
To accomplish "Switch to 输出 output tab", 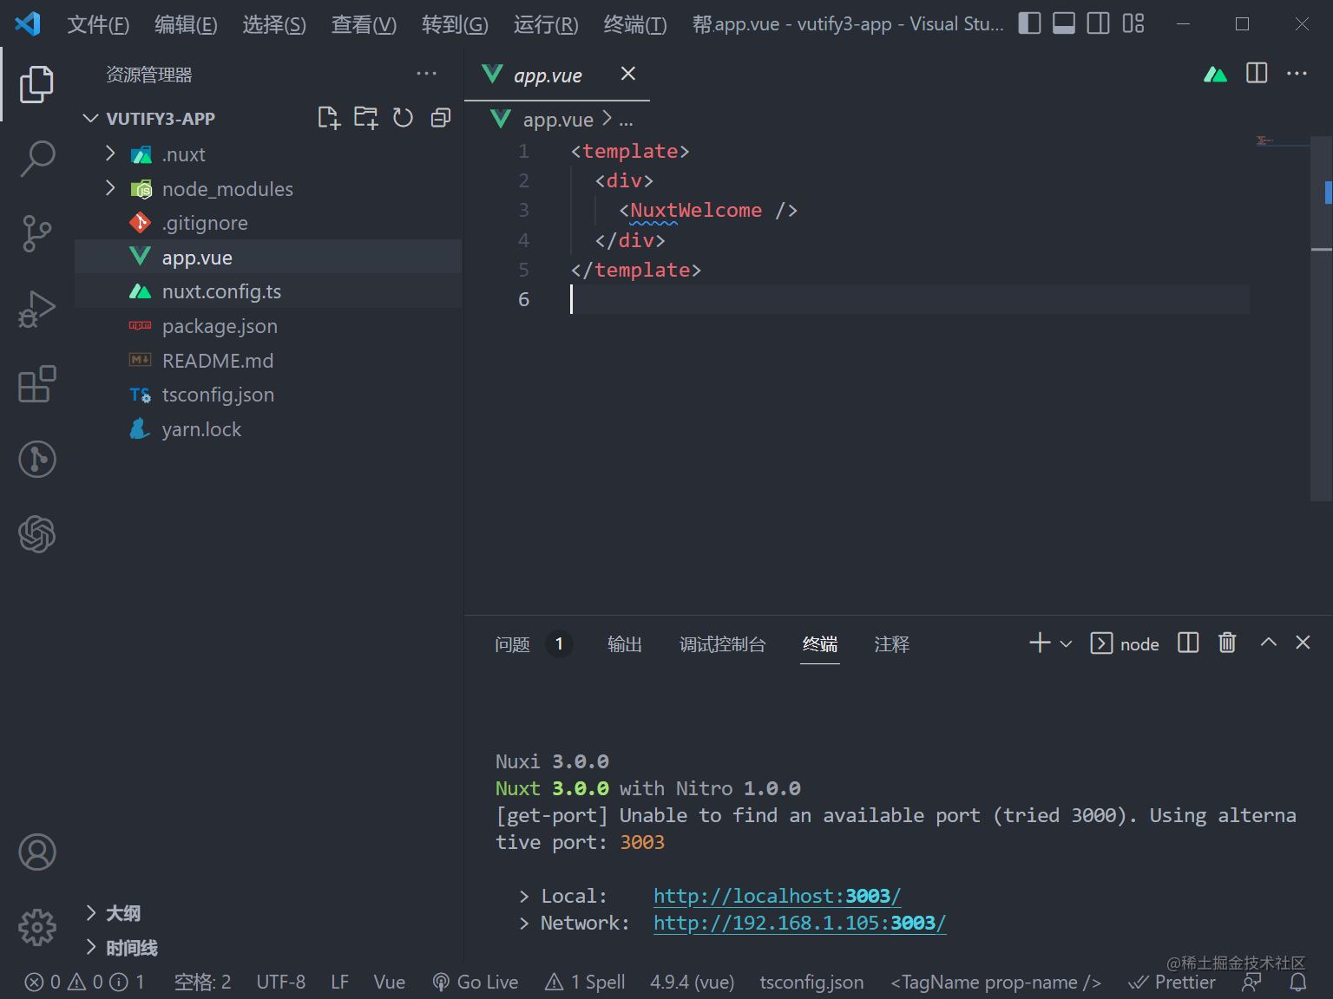I will tap(625, 644).
